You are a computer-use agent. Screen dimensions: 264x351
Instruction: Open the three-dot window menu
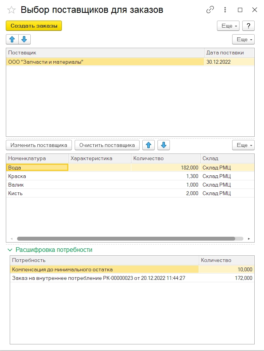(x=226, y=10)
